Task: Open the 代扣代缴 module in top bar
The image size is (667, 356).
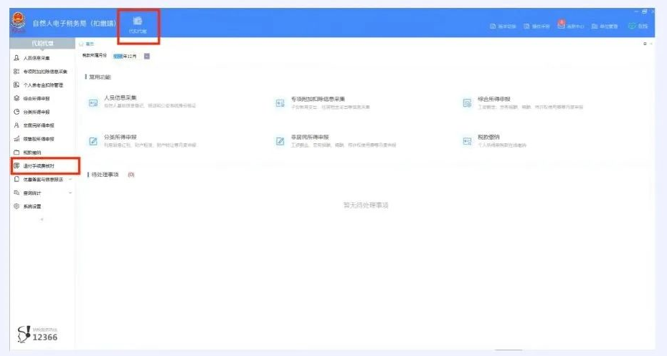Action: [x=138, y=24]
